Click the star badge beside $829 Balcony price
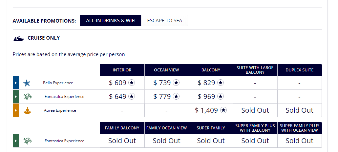Image resolution: width=338 pixels, height=152 pixels. pos(221,83)
